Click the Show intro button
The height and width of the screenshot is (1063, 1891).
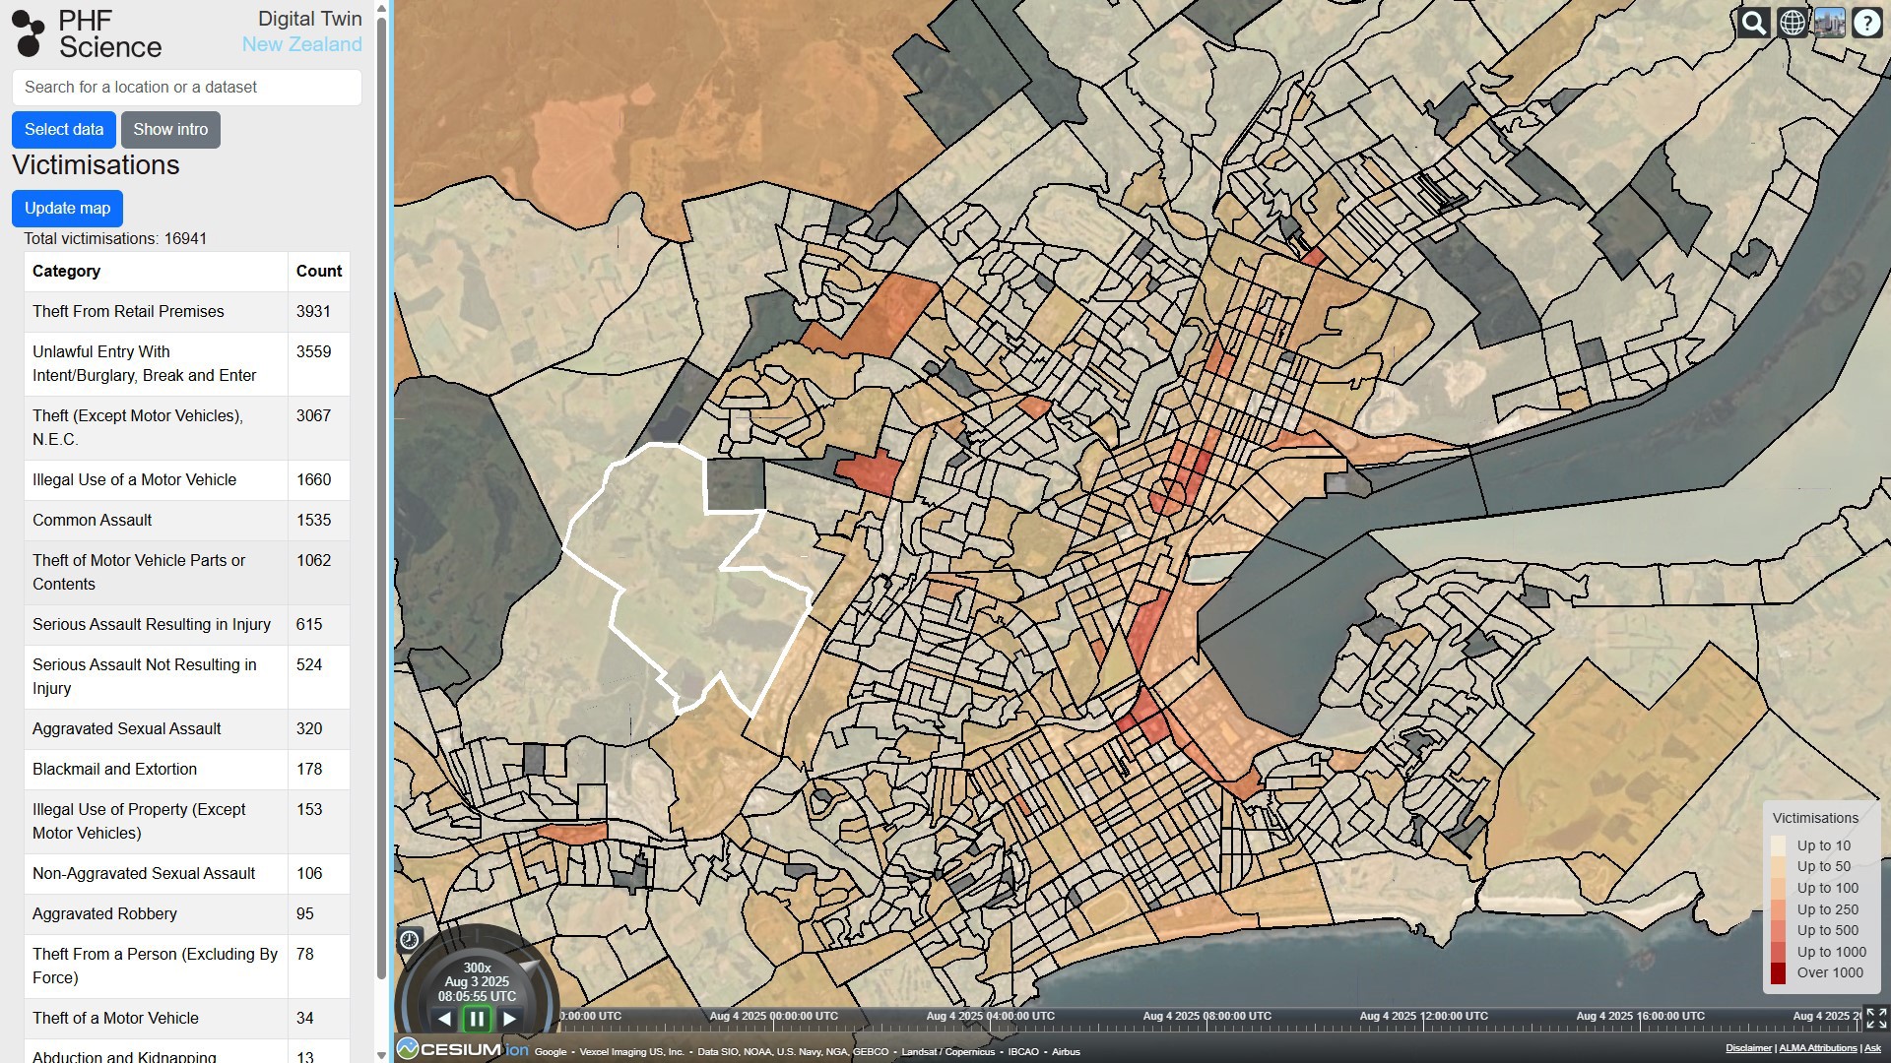(x=170, y=129)
